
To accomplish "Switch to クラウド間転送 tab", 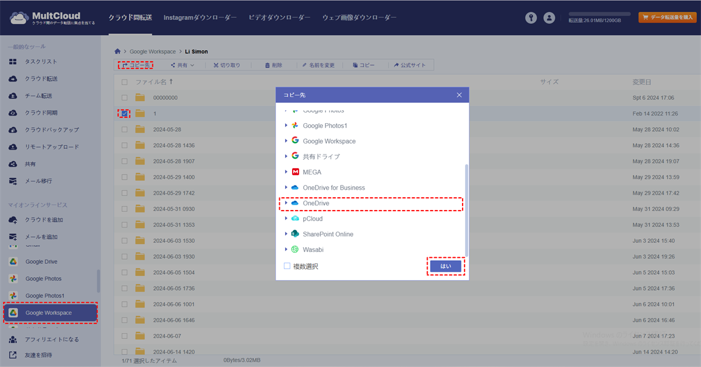I will point(130,18).
